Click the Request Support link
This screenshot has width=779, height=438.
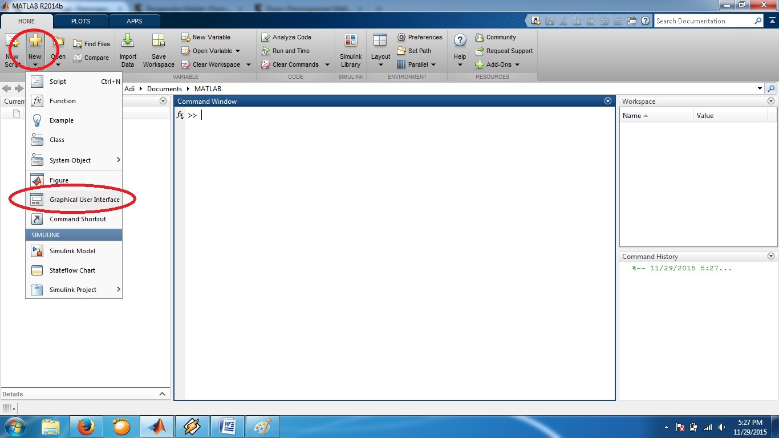click(509, 51)
